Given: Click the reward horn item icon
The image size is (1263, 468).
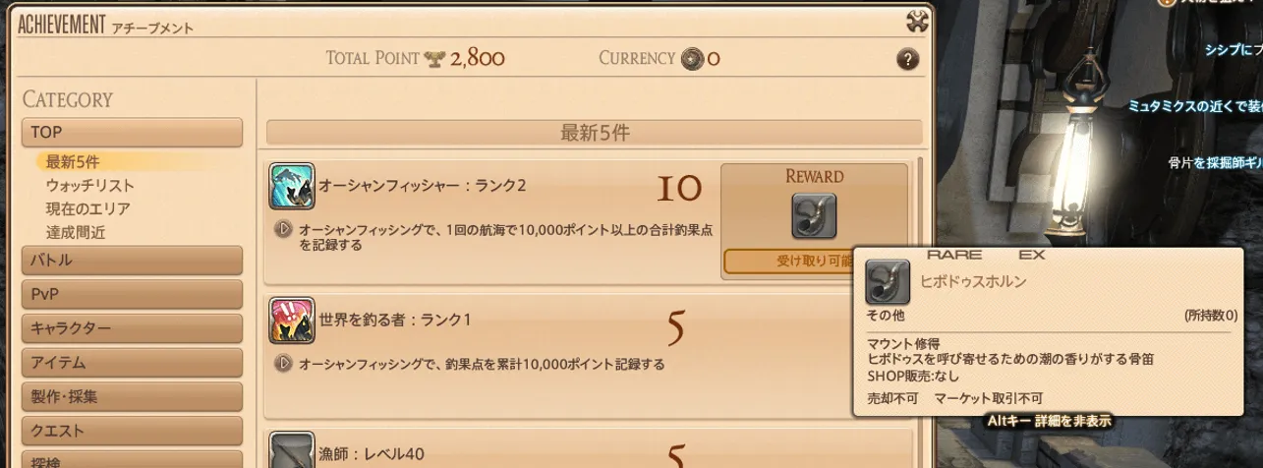Looking at the screenshot, I should 814,215.
